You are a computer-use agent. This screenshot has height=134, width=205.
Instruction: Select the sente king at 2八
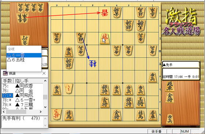coord(141,102)
